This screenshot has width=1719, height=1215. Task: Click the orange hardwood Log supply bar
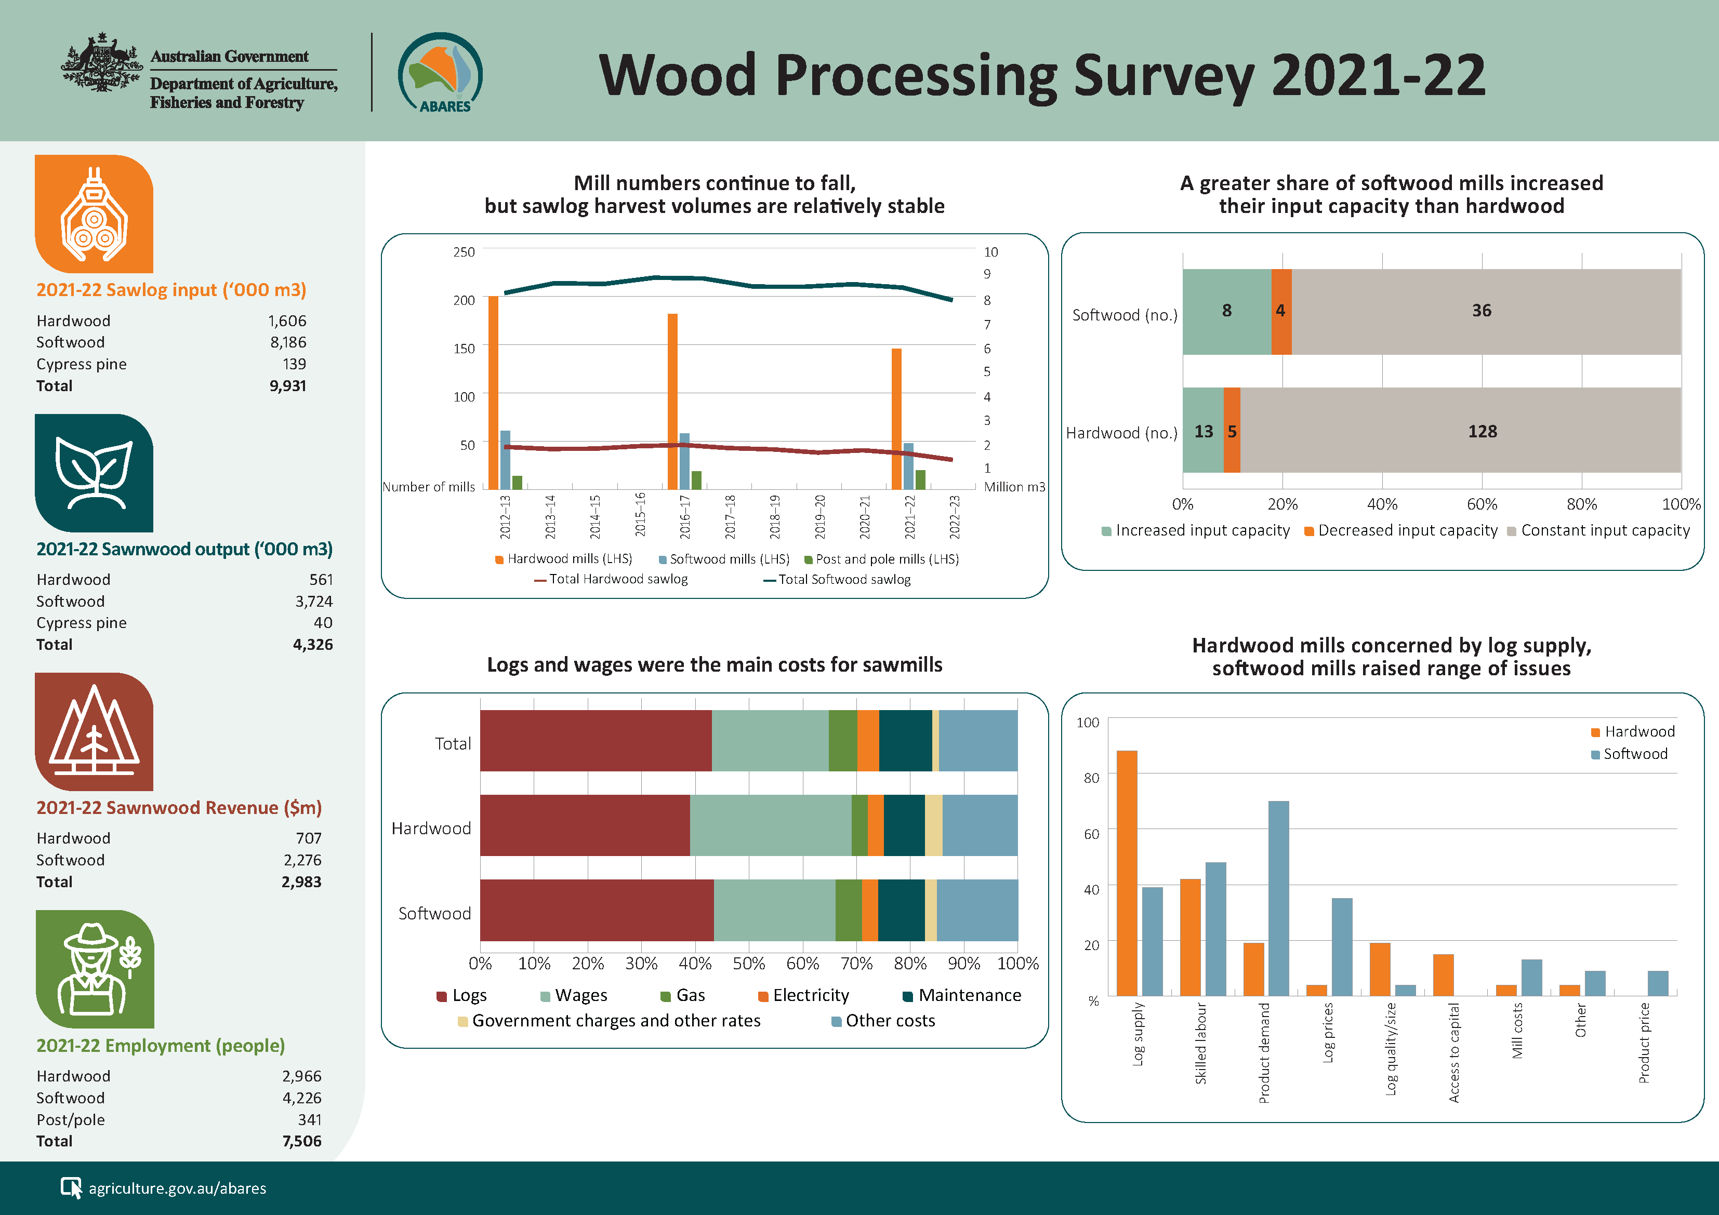[x=1127, y=874]
